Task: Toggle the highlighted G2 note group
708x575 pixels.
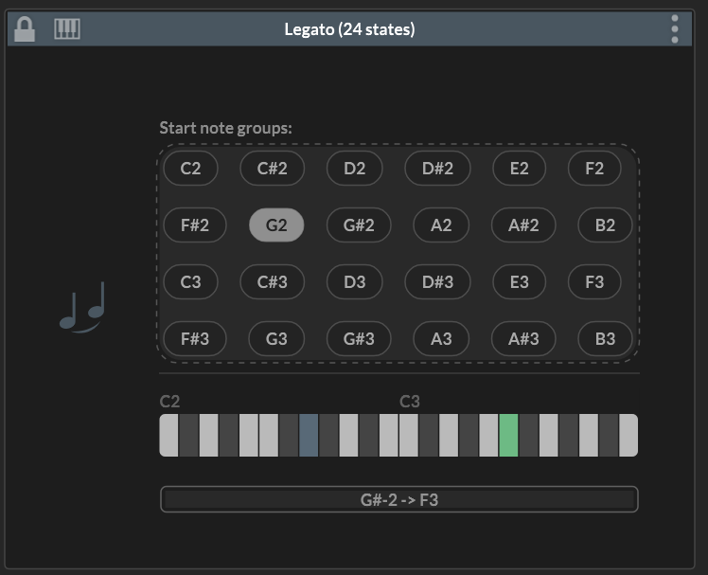Action: tap(276, 225)
